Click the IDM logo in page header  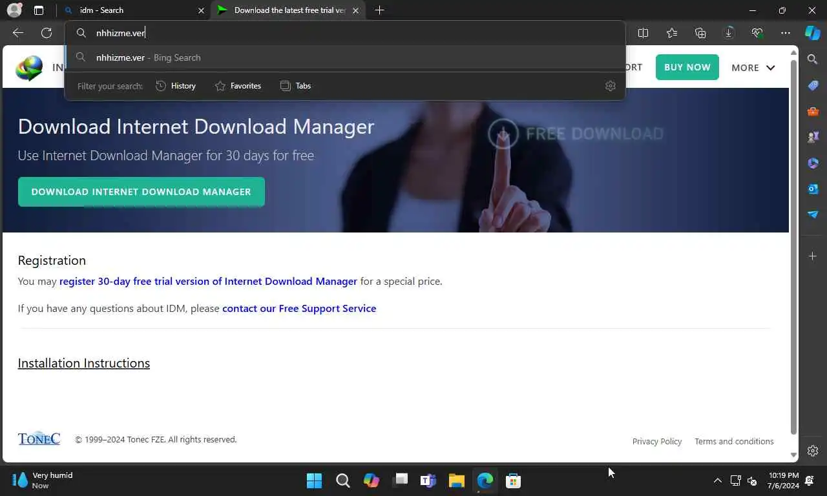[29, 68]
